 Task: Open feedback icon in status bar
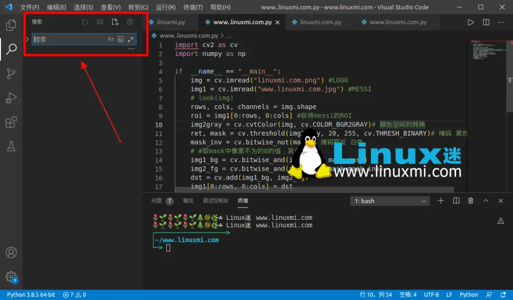pyautogui.click(x=489, y=295)
